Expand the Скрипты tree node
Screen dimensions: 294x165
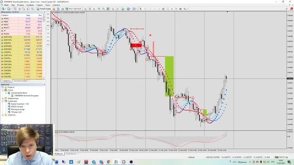(x=3, y=115)
